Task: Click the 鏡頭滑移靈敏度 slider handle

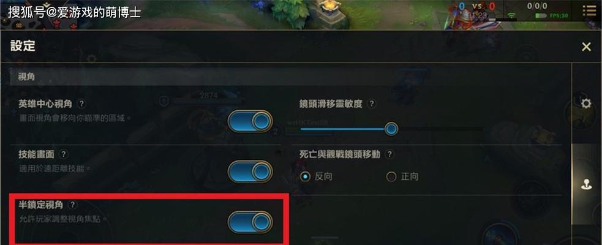Action: click(391, 129)
